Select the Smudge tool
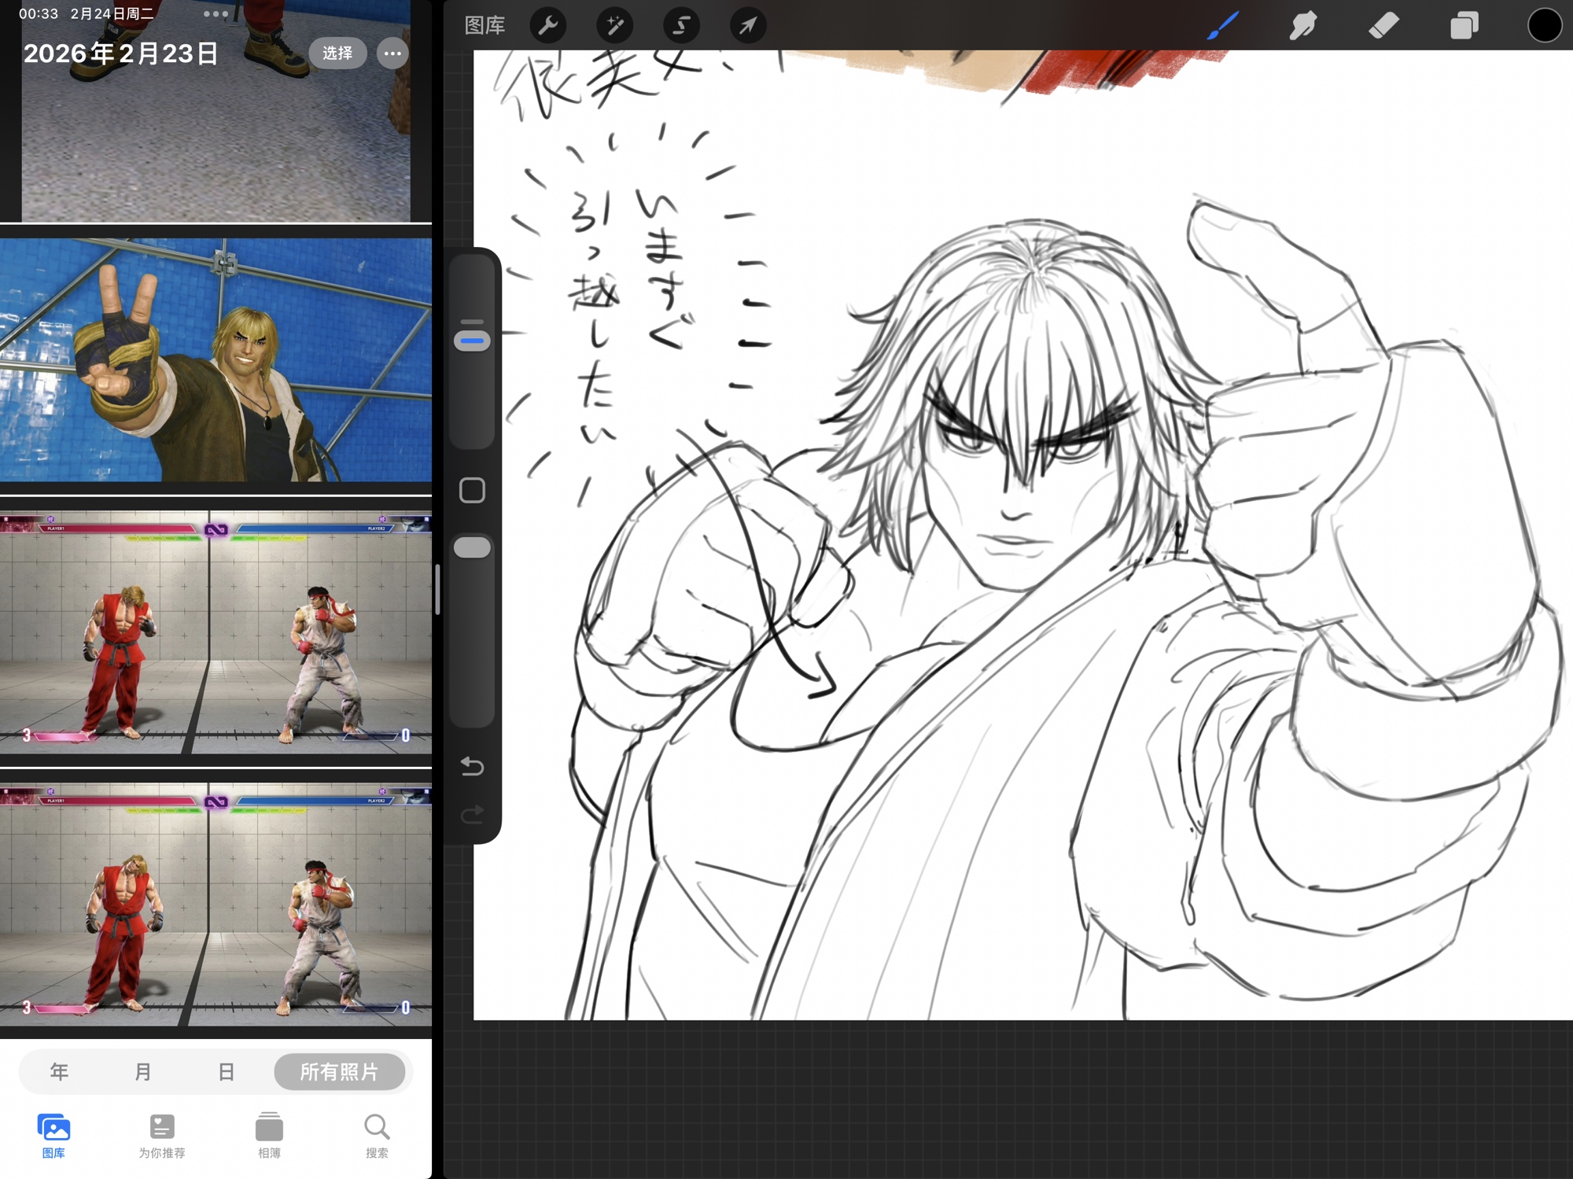Viewport: 1573px width, 1179px height. coord(1303,26)
